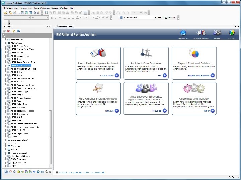Open the Forum globe icon

click(x=232, y=33)
